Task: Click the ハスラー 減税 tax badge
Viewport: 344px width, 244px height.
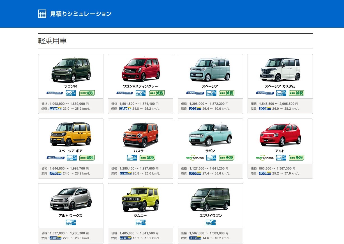Action: [x=147, y=158]
